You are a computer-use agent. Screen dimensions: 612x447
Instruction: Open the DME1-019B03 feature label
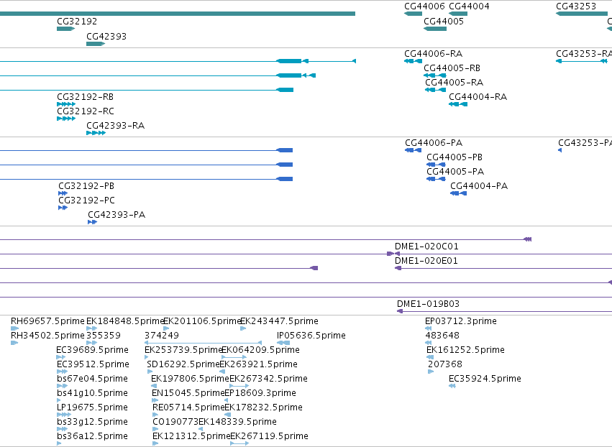point(428,304)
